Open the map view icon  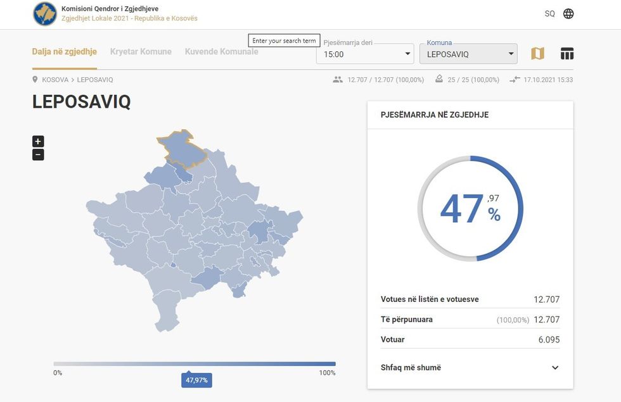tap(537, 53)
